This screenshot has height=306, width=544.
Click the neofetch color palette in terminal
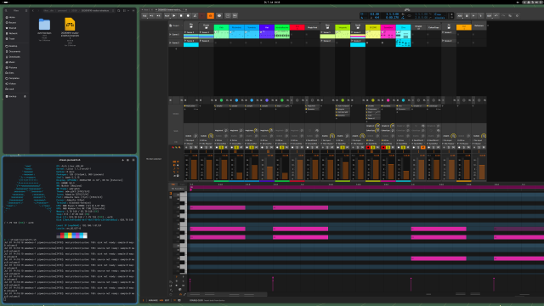tap(71, 235)
